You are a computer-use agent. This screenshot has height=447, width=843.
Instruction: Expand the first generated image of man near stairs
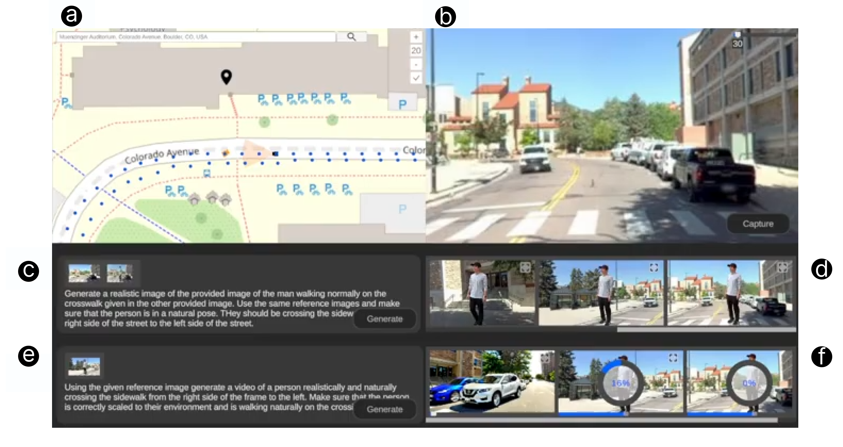click(x=525, y=267)
